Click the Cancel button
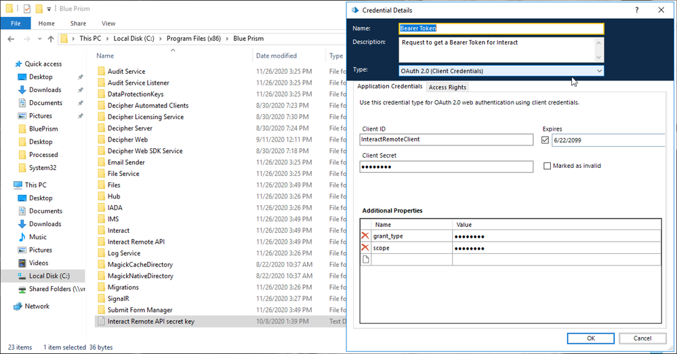 click(642, 338)
